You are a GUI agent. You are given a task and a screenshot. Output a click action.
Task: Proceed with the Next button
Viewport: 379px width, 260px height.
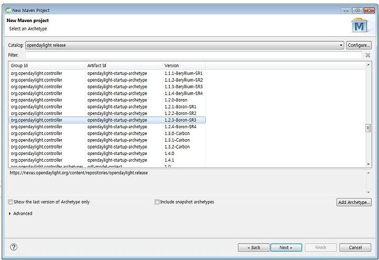click(x=286, y=247)
